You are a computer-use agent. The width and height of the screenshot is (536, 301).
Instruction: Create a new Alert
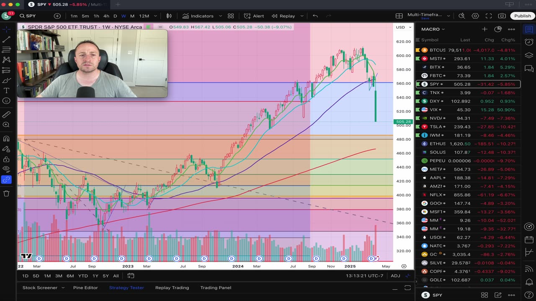[x=254, y=16]
